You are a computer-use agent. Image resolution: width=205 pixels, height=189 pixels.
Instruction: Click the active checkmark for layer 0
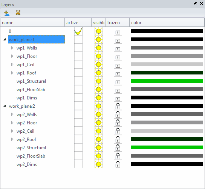78,31
